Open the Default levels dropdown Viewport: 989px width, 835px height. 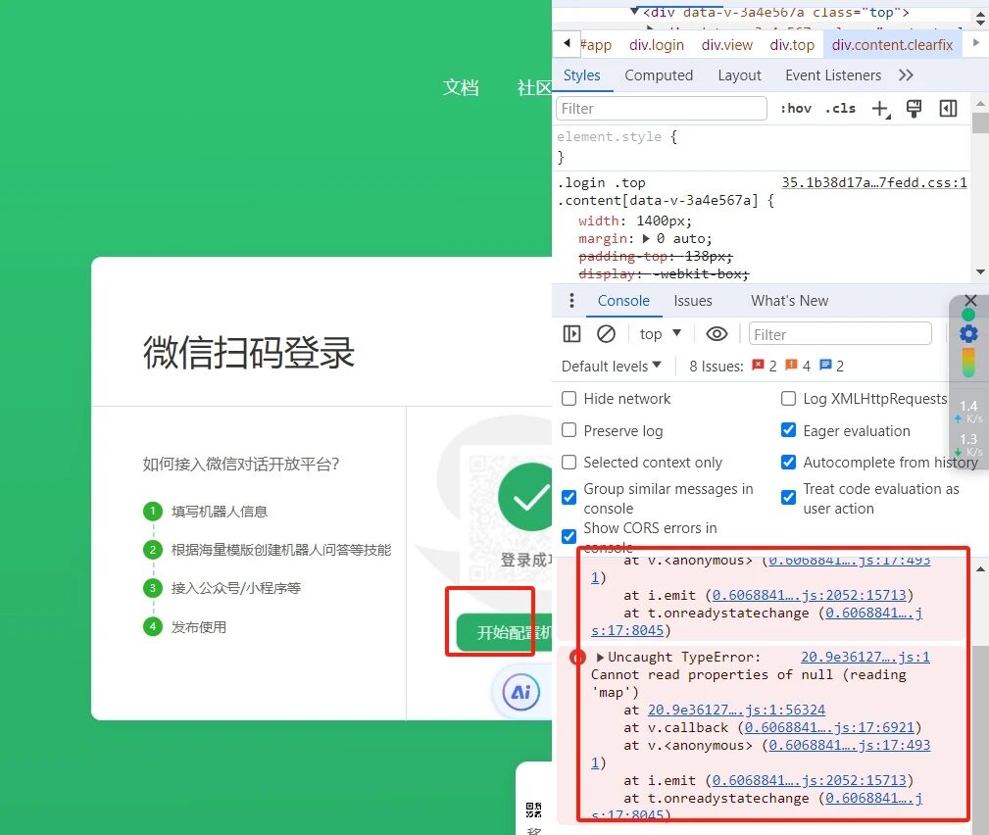(612, 366)
